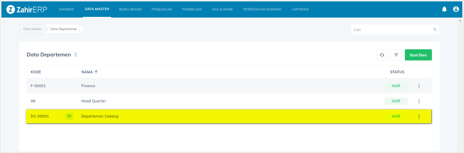Image resolution: width=464 pixels, height=153 pixels.
Task: Go to the Dasbor tab
Action: point(66,9)
